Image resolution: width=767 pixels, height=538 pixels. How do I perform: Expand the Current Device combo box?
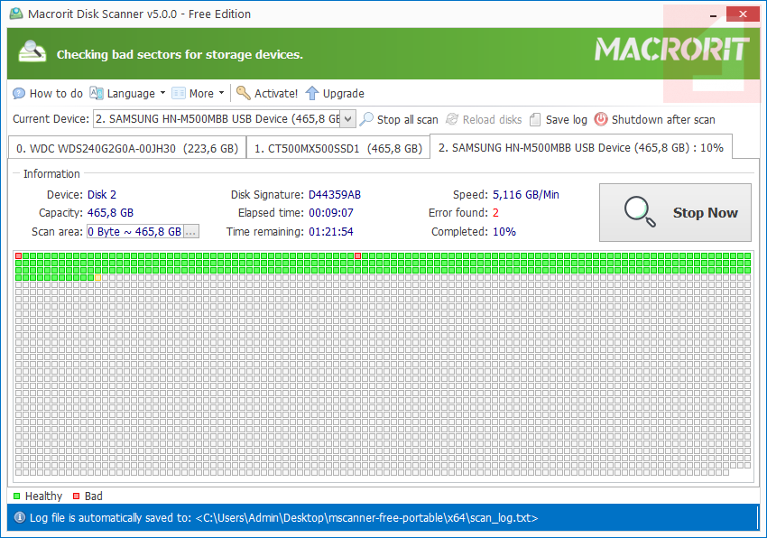(347, 119)
